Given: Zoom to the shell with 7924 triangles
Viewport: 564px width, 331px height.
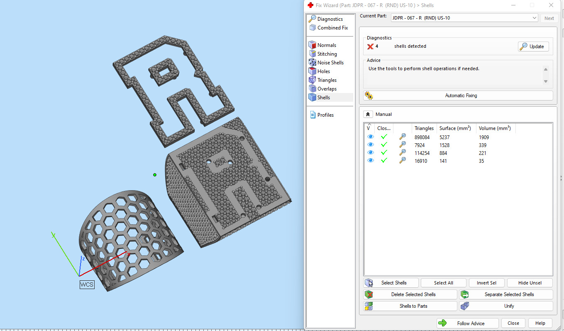Looking at the screenshot, I should 403,145.
